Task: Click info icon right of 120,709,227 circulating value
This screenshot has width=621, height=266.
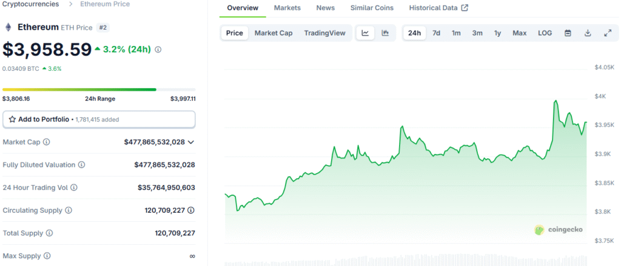Action: (191, 210)
